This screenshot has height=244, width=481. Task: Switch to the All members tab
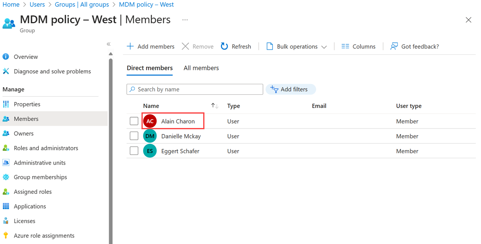[201, 68]
